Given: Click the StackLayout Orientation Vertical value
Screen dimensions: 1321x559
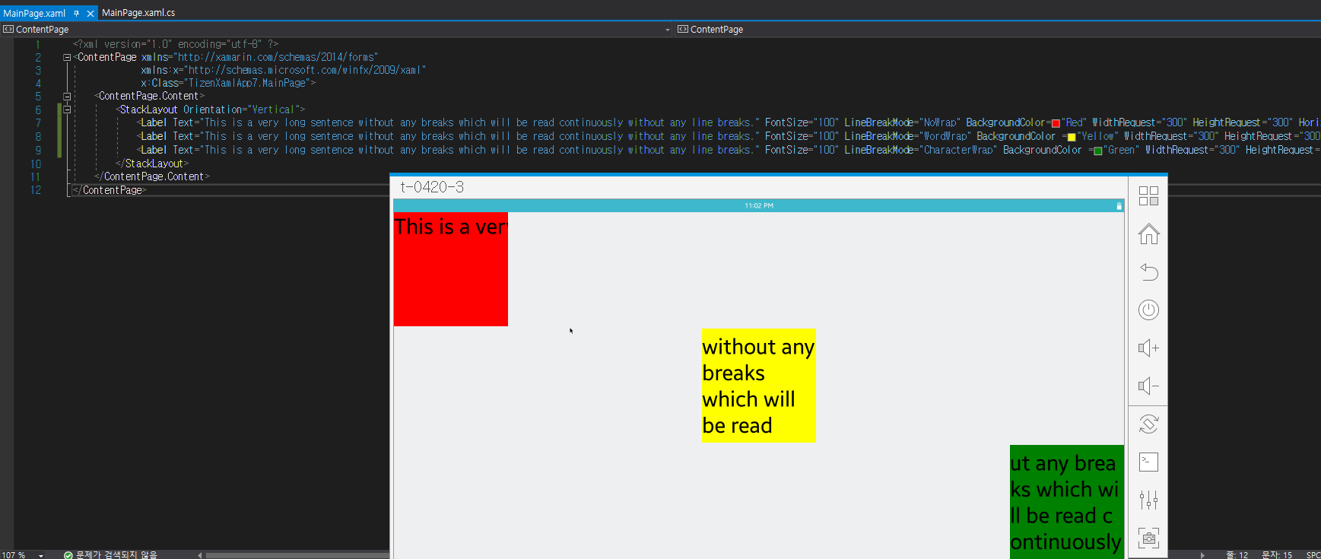Looking at the screenshot, I should (x=273, y=110).
